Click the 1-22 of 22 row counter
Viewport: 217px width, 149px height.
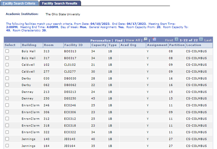[x=188, y=40]
